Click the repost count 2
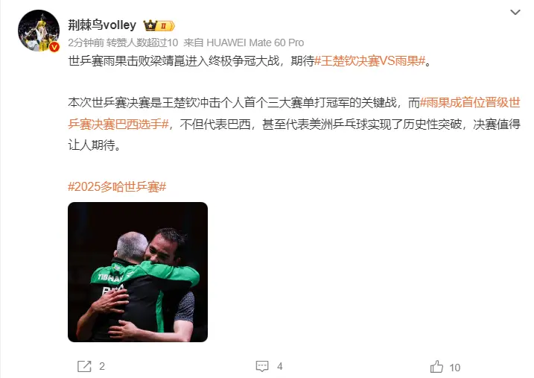 coord(102,366)
